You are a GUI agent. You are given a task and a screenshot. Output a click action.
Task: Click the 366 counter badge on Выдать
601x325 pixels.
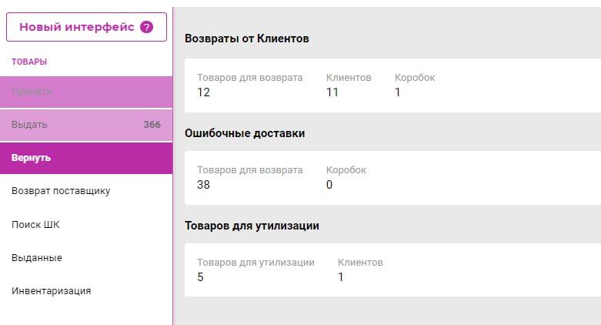click(x=152, y=125)
